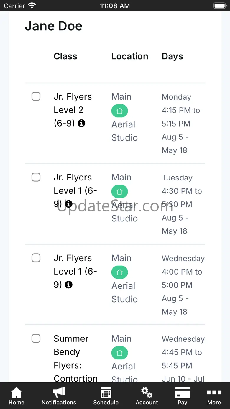This screenshot has width=230, height=409.
Task: Tick the Summer Bendy Flyers checkbox
Action: point(36,339)
